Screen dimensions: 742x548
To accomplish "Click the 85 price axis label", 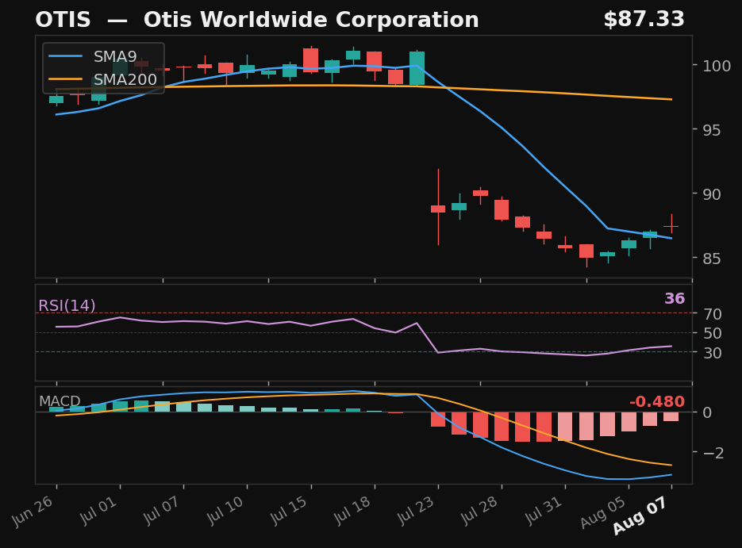I will pyautogui.click(x=712, y=259).
